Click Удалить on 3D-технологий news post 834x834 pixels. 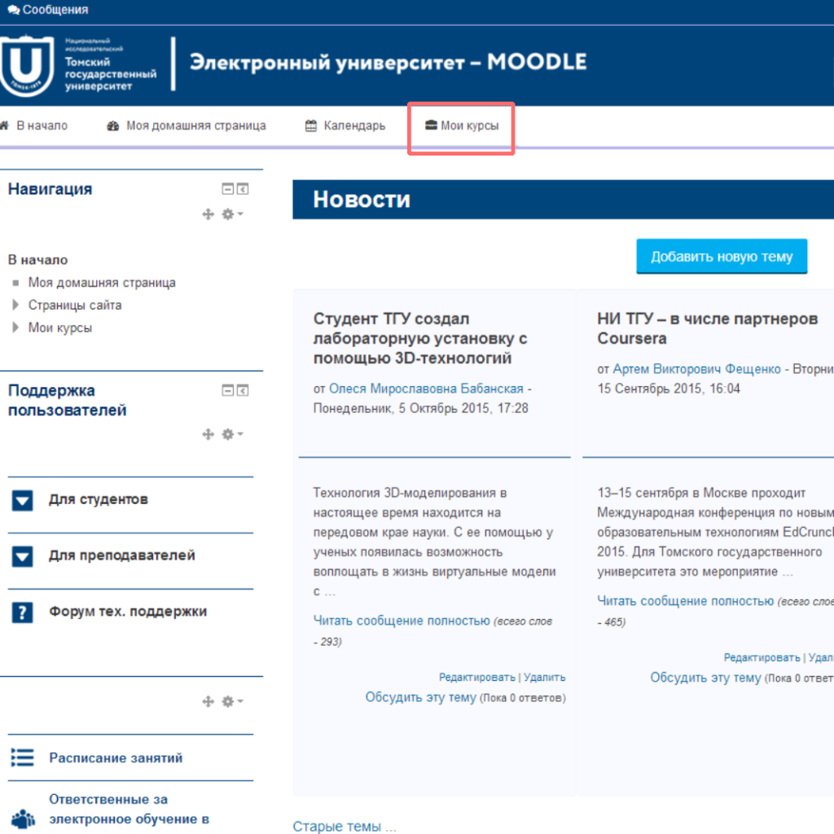545,677
